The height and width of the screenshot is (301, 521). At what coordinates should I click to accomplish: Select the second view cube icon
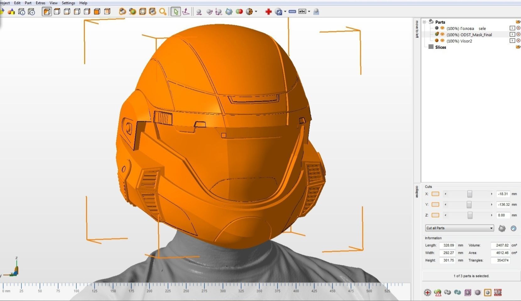[57, 12]
